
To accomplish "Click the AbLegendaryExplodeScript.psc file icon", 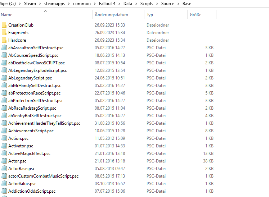I will pos(4,70).
